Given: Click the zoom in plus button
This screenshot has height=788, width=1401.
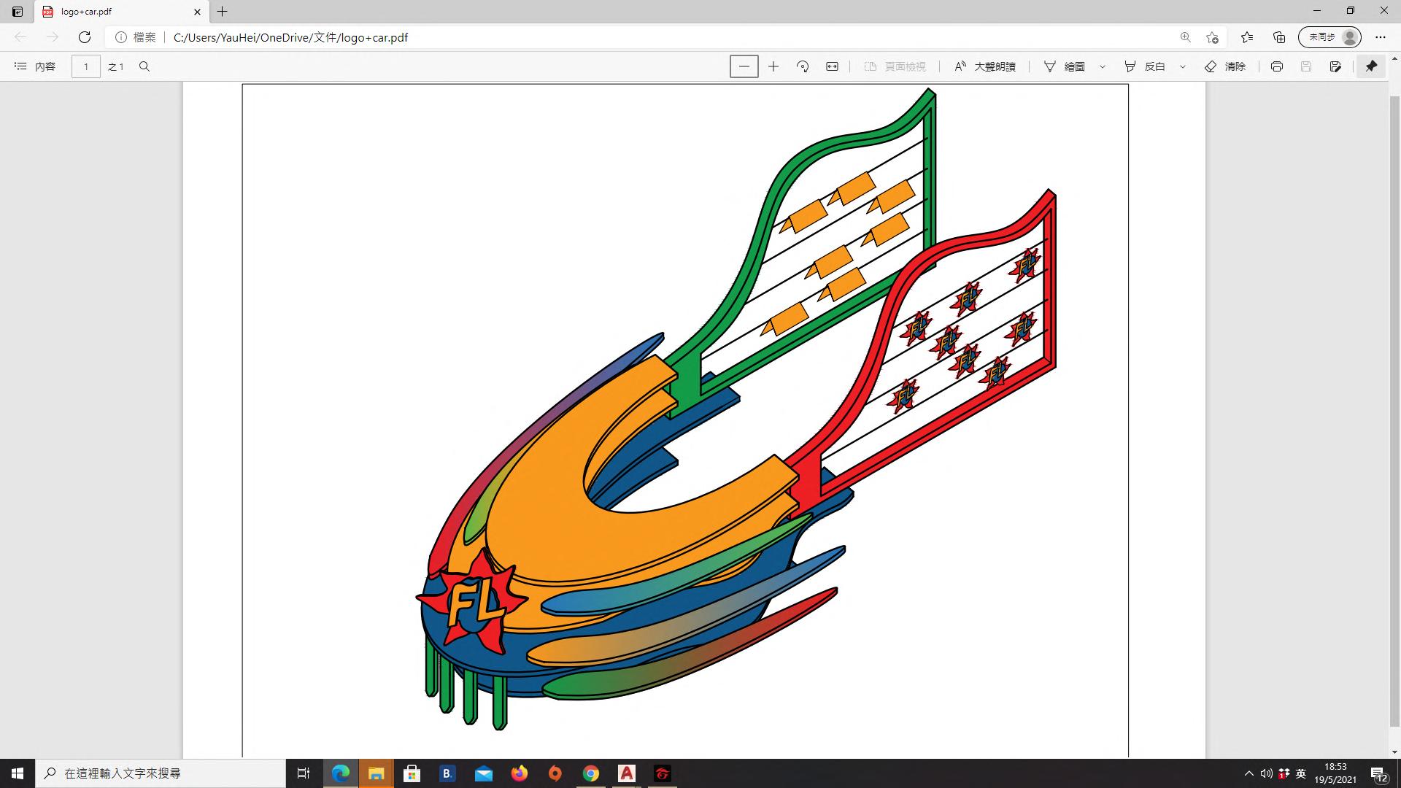Looking at the screenshot, I should coord(773,66).
